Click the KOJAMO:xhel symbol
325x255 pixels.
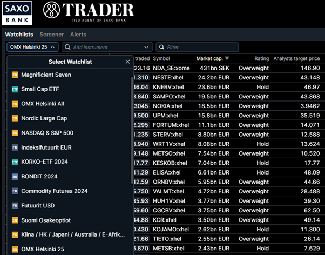(171, 230)
